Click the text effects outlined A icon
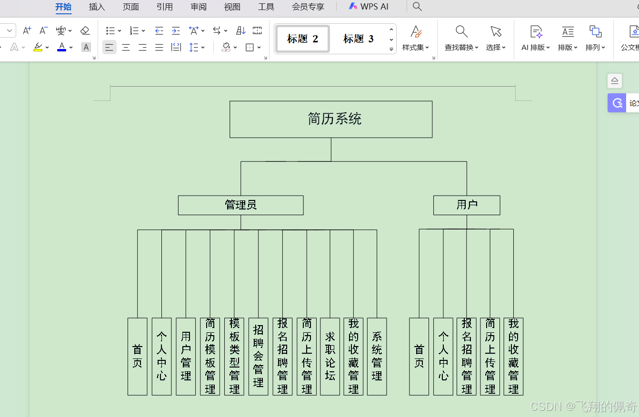The width and height of the screenshot is (639, 417). click(x=14, y=47)
